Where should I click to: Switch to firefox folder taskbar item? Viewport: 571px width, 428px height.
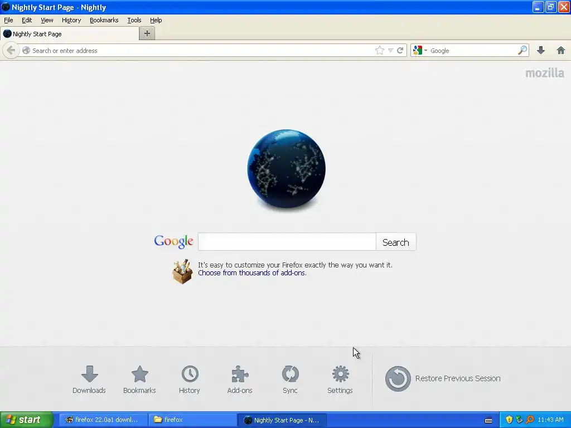[x=192, y=420]
